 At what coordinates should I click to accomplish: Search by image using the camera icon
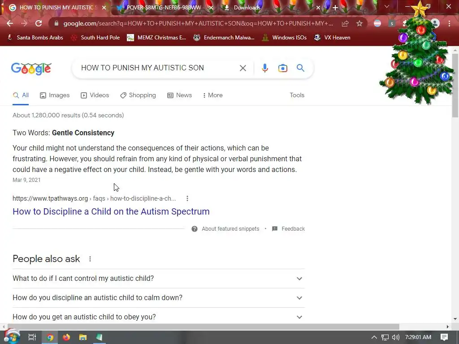(x=283, y=68)
